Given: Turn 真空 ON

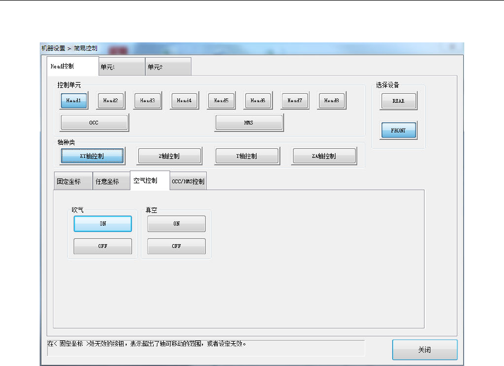Looking at the screenshot, I should (x=176, y=224).
